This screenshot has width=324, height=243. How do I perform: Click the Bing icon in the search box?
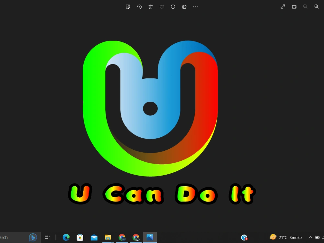pos(33,237)
